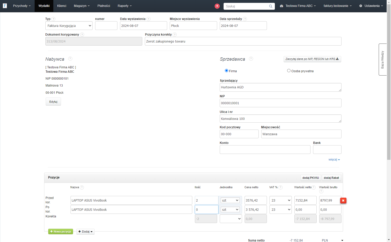Open the Raporty menu

125,6
